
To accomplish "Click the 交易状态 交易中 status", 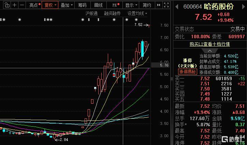I will (237, 29).
